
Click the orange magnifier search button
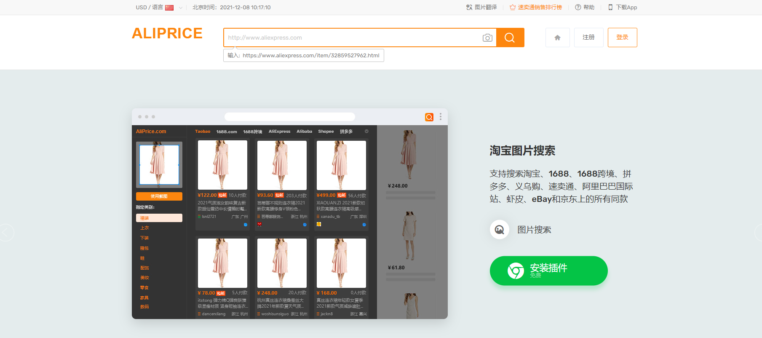(x=510, y=38)
